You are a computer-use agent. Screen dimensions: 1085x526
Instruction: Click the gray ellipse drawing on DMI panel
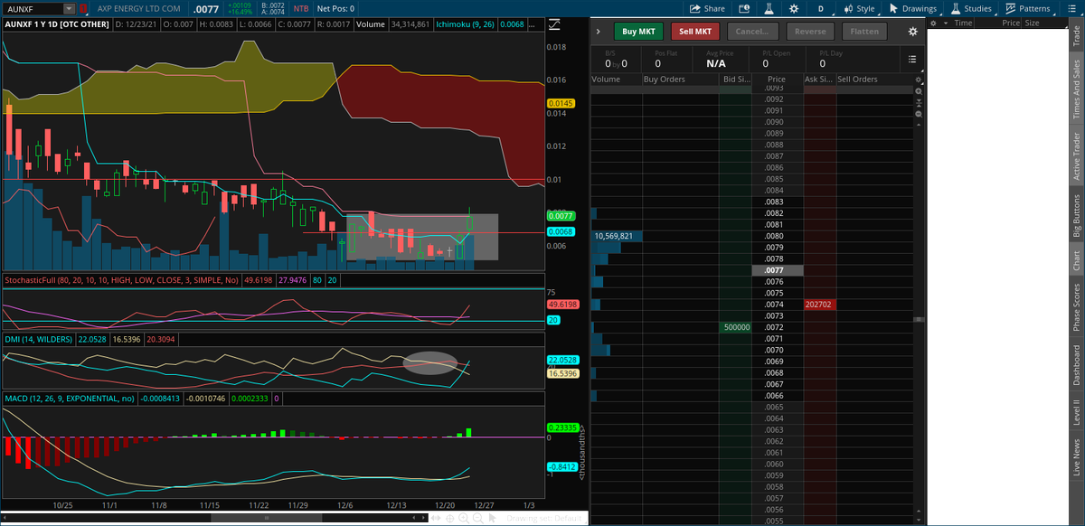coord(430,363)
